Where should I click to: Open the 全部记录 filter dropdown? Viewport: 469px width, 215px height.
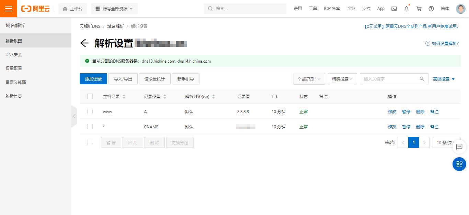[308, 79]
